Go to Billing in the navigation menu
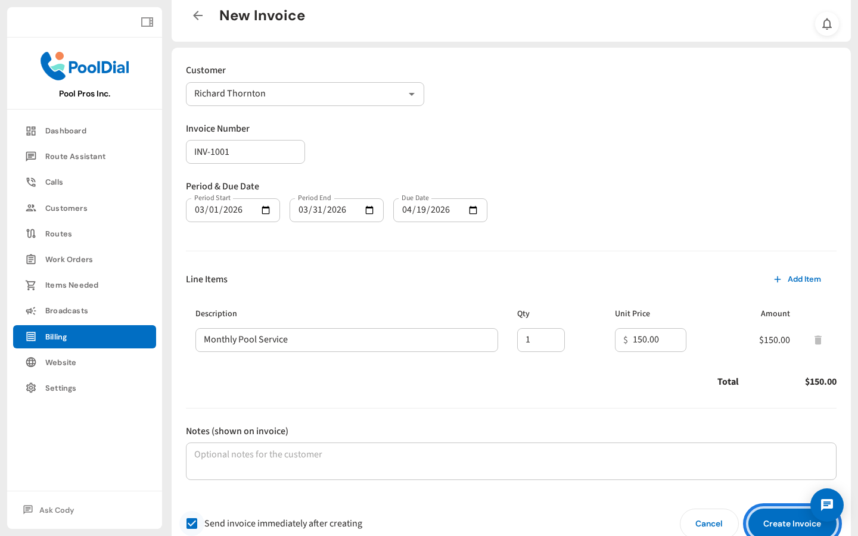This screenshot has height=536, width=858. 55,336
